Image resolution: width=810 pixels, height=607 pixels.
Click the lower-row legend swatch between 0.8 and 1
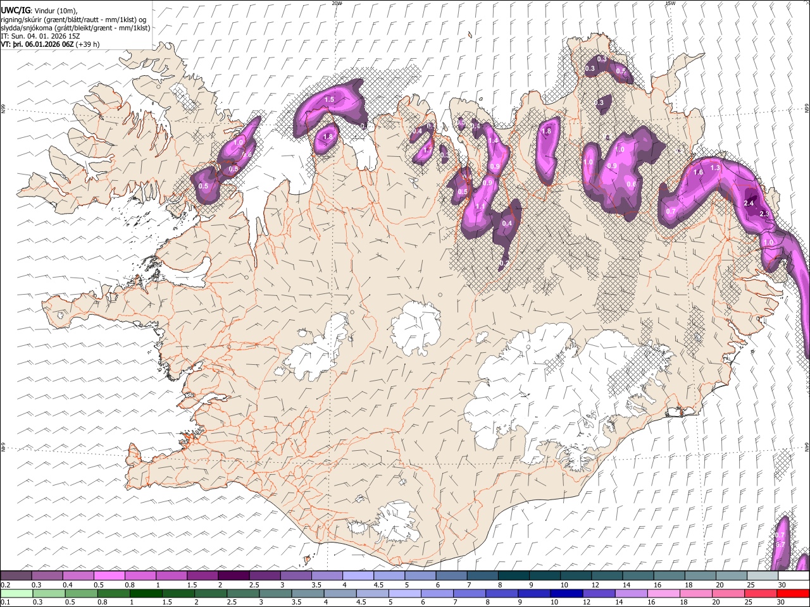click(113, 593)
